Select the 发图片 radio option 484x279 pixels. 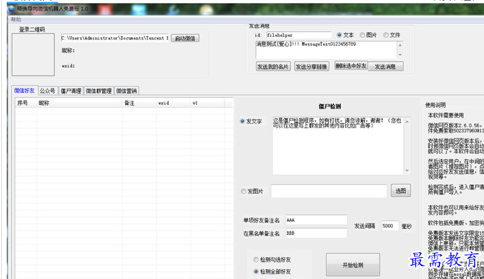[x=244, y=191]
